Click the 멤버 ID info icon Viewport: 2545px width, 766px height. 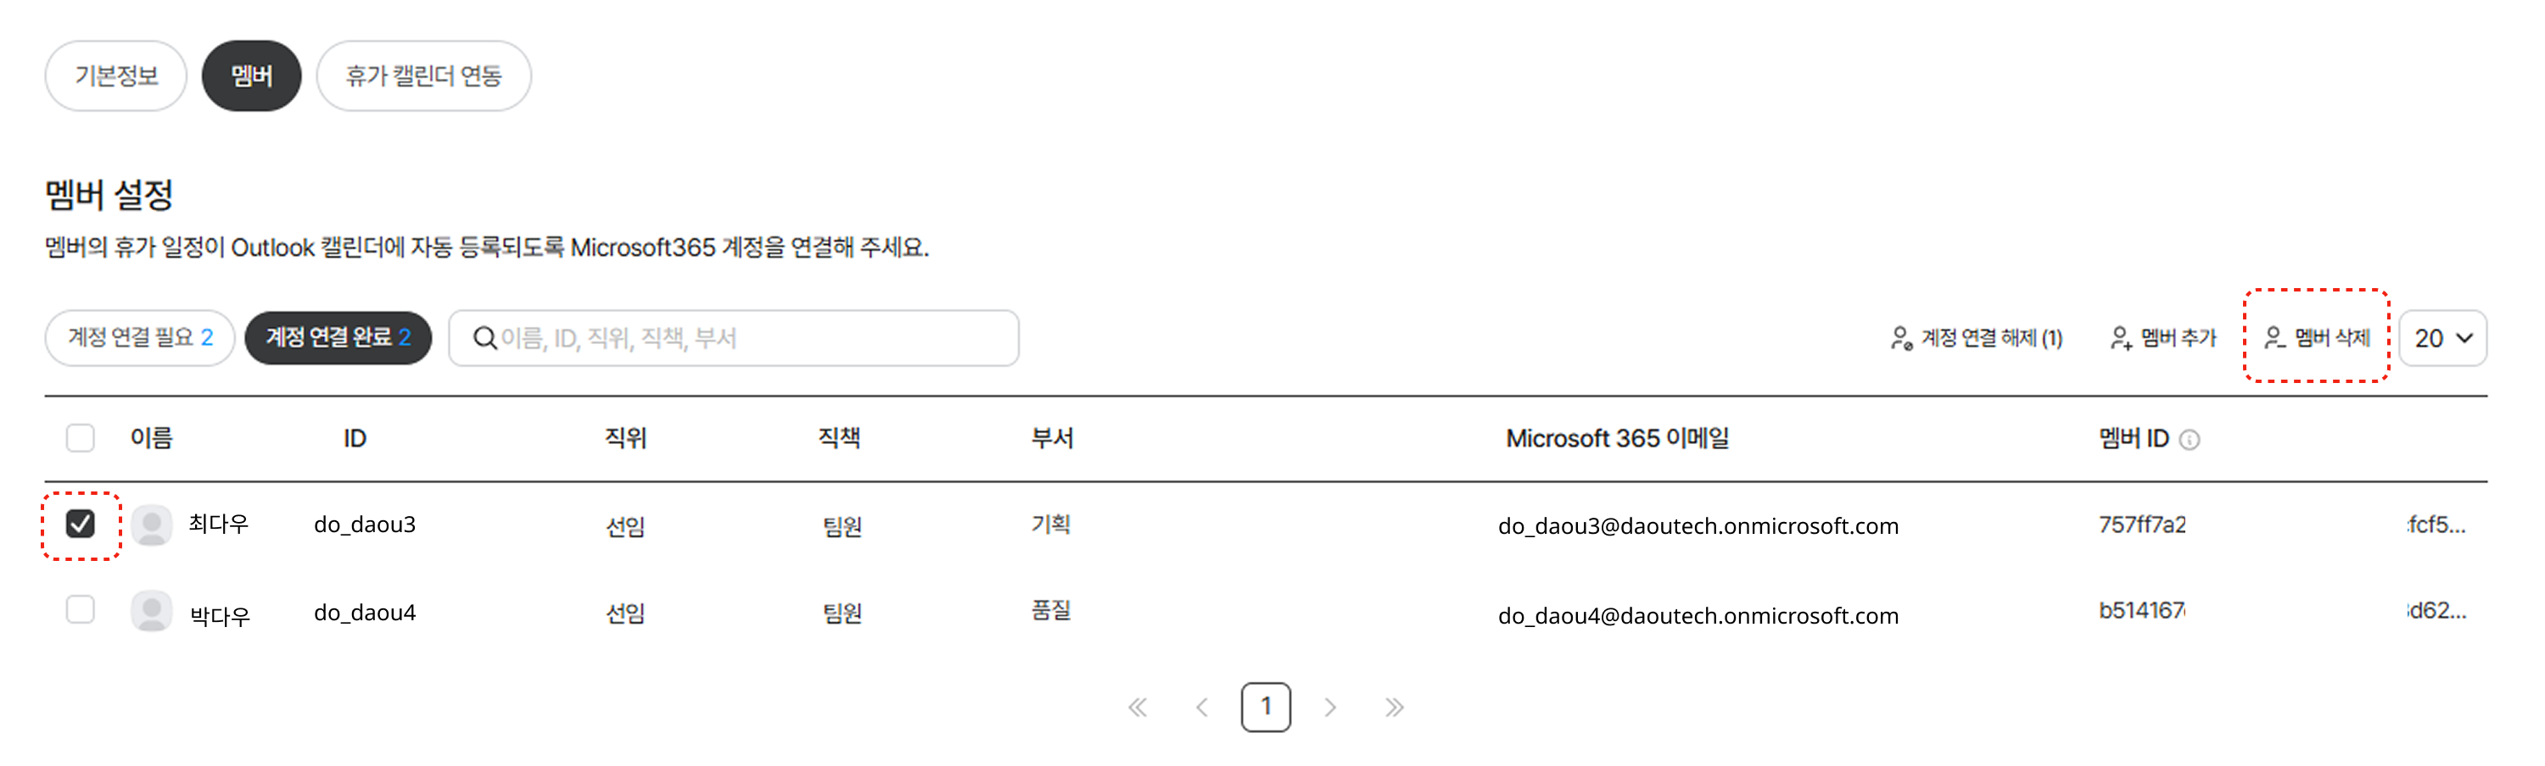tap(2190, 441)
